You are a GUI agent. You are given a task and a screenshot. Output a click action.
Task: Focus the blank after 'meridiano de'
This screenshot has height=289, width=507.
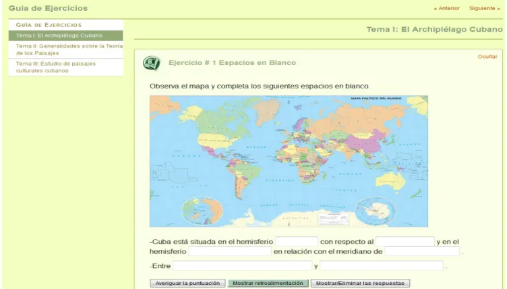(x=422, y=251)
